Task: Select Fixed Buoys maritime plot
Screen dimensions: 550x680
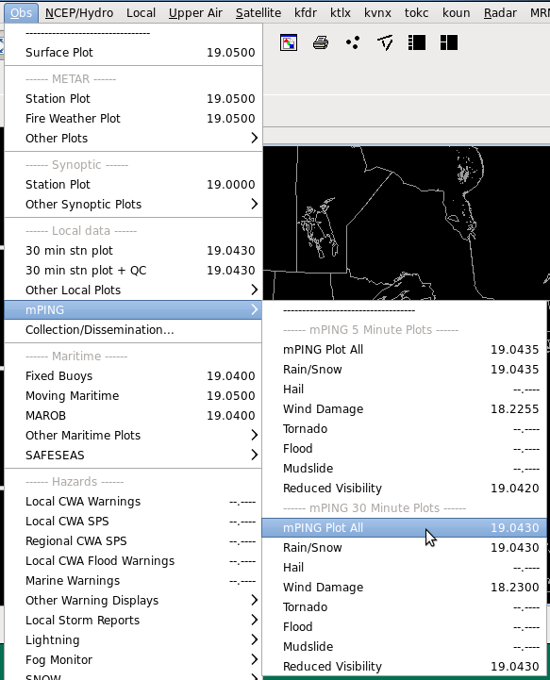Action: click(x=133, y=376)
